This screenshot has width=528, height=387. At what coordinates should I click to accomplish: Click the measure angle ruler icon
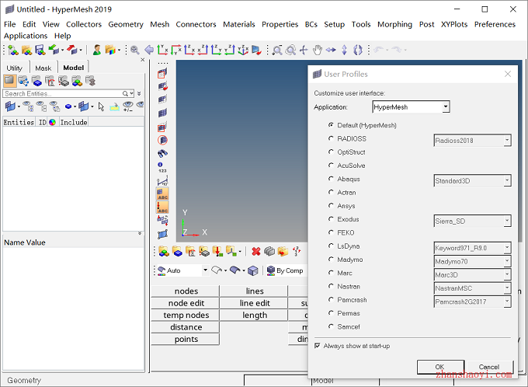click(162, 181)
